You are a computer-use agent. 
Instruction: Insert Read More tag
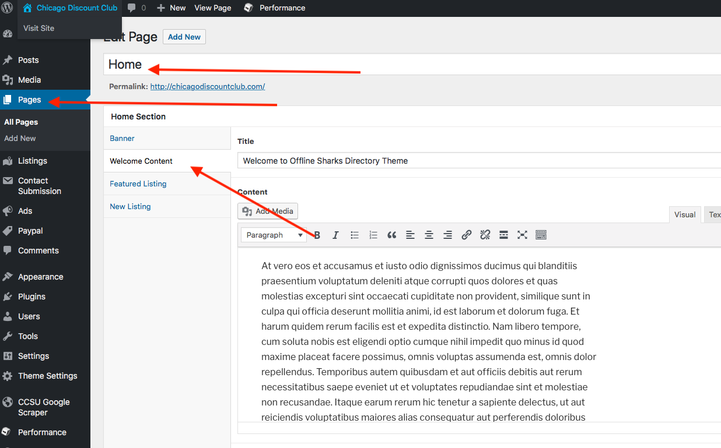[x=503, y=235]
